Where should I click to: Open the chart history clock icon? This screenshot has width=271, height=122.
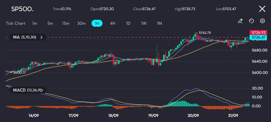pyautogui.click(x=251, y=21)
